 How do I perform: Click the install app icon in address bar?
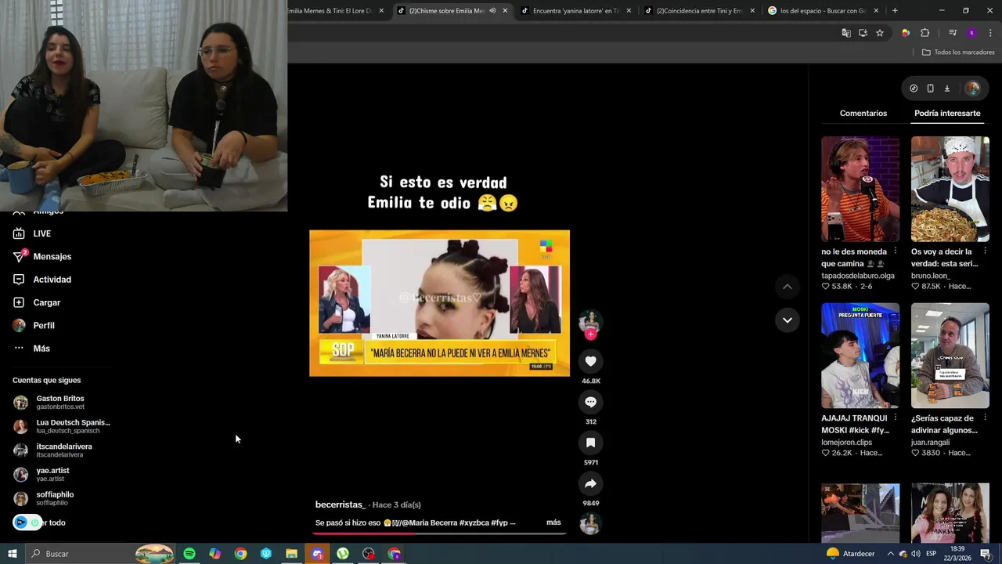click(863, 33)
